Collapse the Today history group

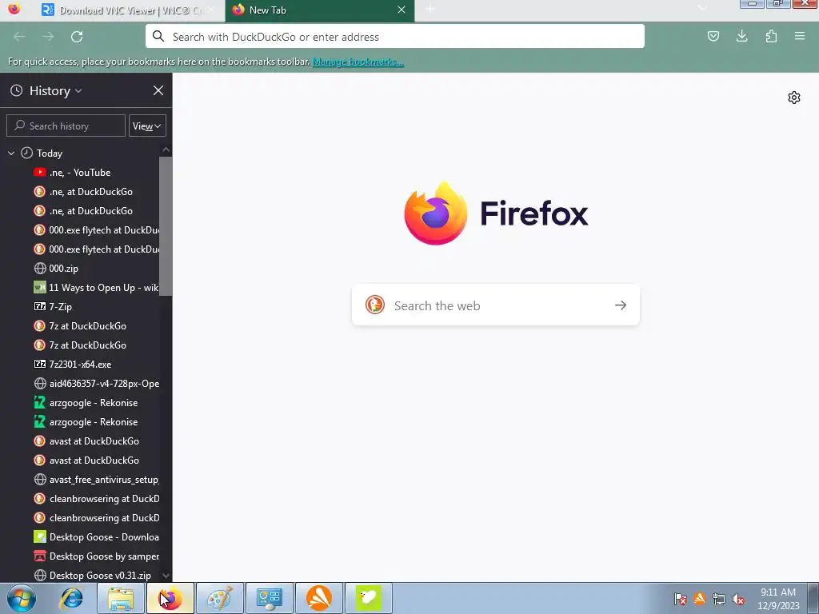tap(11, 153)
